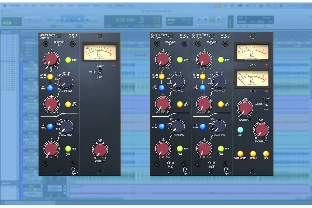Click the LF gain knob on CH A
Viewport: 312px width, 208px height.
(x=163, y=148)
